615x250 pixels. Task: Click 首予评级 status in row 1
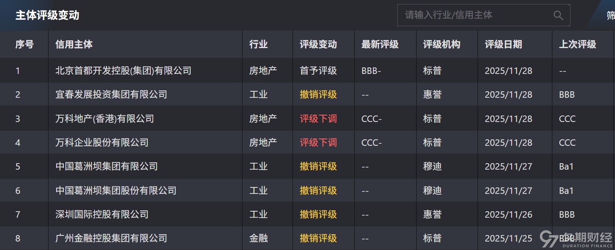coord(318,71)
